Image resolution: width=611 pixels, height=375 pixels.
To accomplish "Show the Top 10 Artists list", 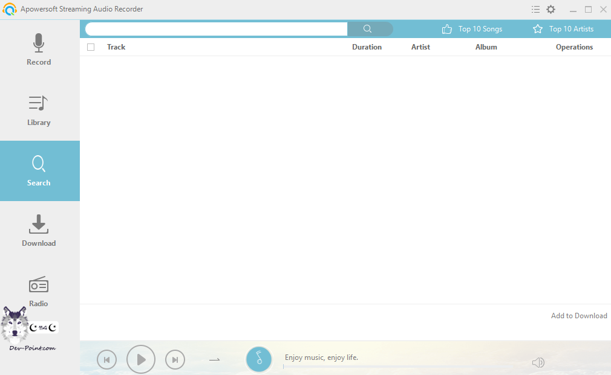I will [x=563, y=29].
